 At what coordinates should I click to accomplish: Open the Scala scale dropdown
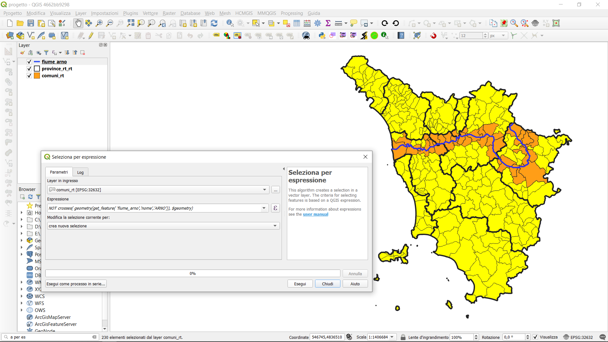392,337
